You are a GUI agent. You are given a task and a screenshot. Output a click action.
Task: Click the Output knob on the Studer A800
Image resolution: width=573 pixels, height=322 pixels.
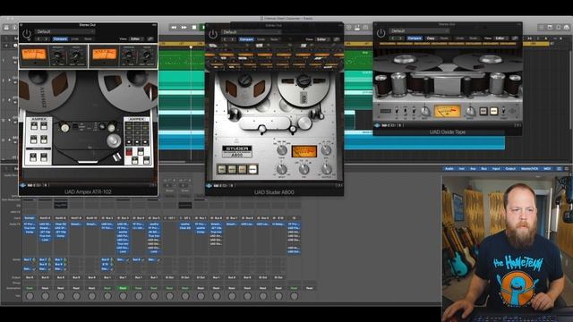click(x=326, y=169)
